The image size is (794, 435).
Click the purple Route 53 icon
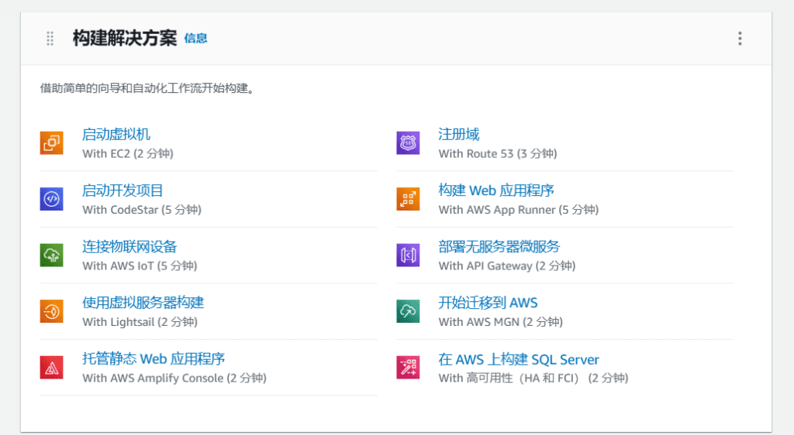[x=408, y=143]
